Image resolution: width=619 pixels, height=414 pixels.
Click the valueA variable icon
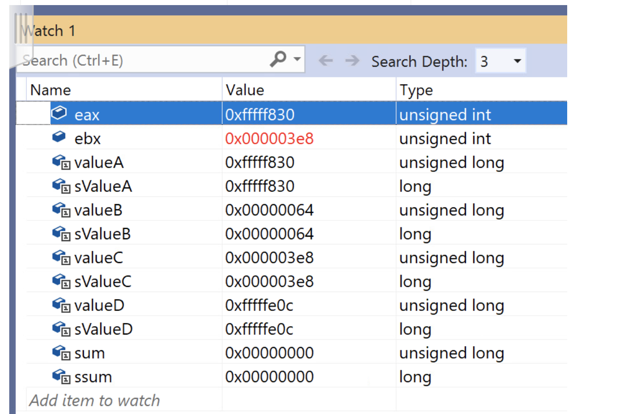61,161
